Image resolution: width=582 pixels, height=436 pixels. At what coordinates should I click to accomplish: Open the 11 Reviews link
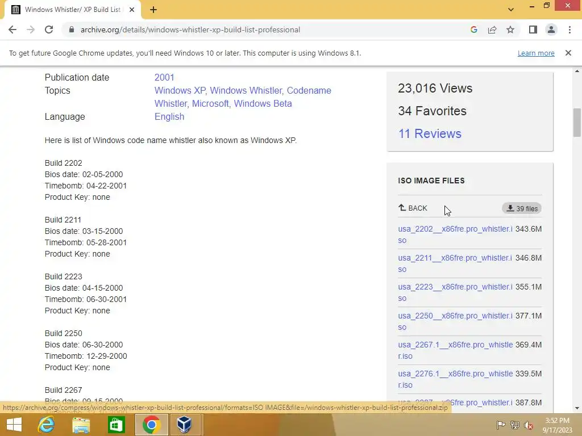(430, 133)
